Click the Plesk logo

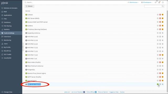pyautogui.click(x=5, y=3)
